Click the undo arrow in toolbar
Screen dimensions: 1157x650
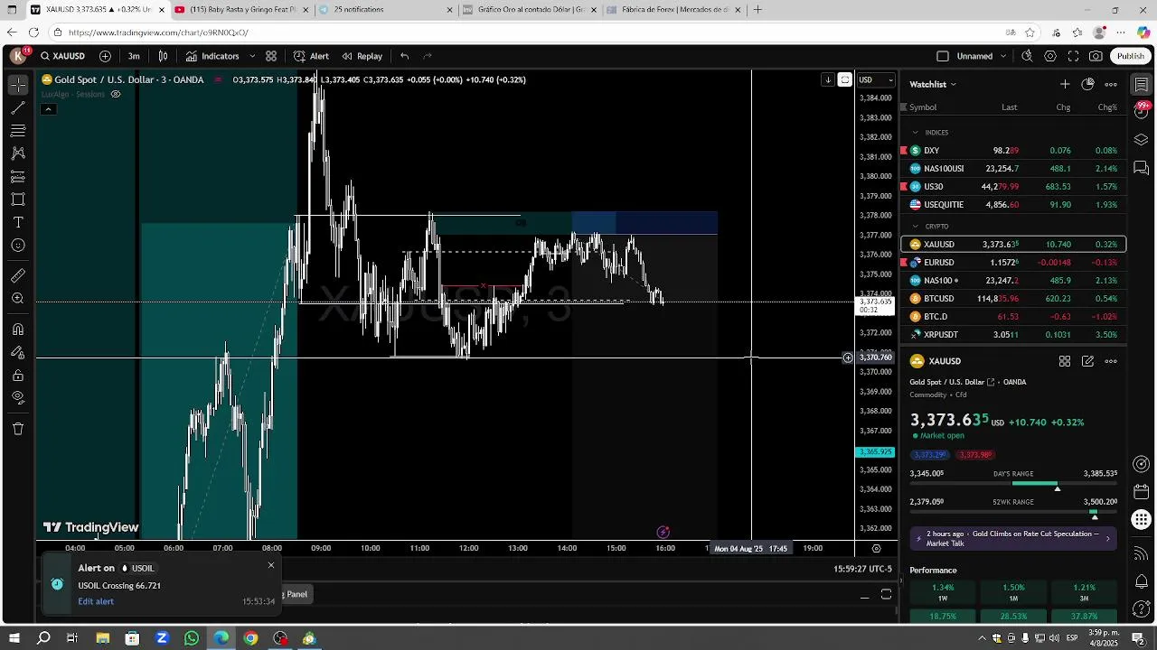[x=404, y=56]
